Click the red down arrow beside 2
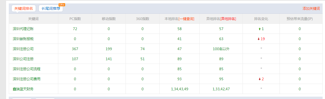This screenshot has width=325, height=99. point(259,79)
